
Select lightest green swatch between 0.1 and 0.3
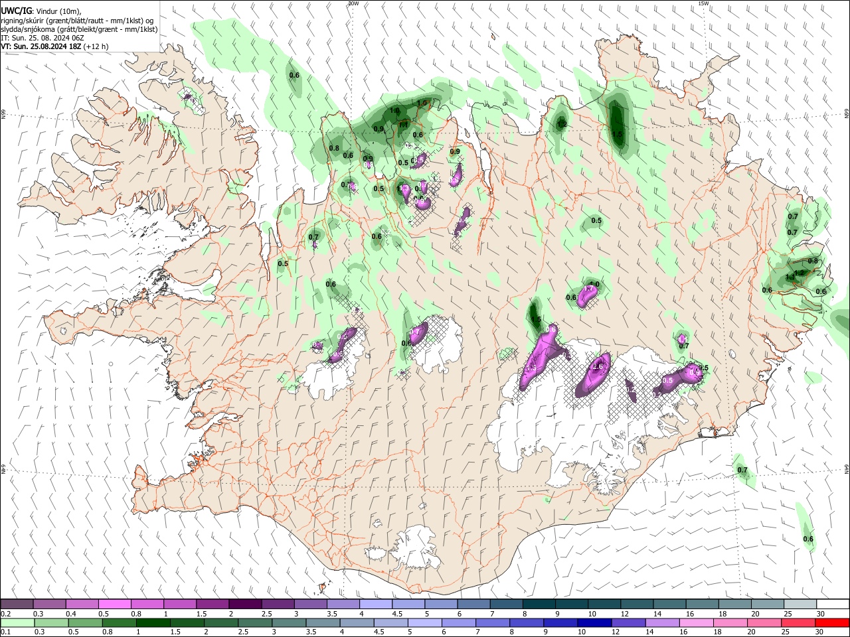point(17,623)
